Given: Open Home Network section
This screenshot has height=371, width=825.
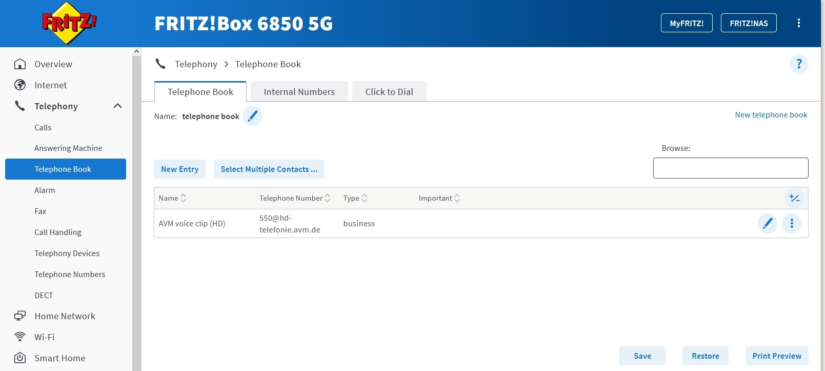Looking at the screenshot, I should pos(65,316).
